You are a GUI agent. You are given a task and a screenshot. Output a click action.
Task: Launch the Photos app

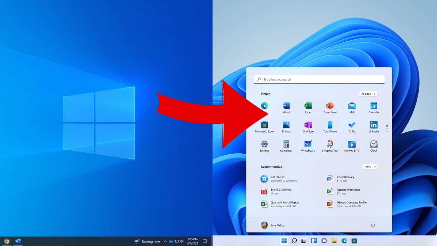(x=286, y=127)
